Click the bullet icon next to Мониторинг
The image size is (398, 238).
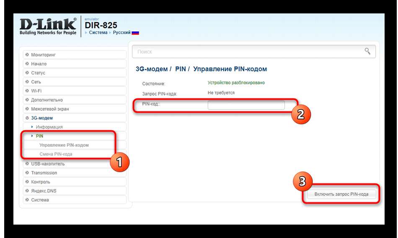[x=27, y=54]
